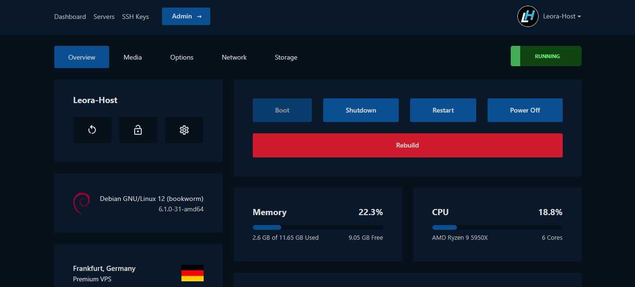The image size is (635, 287).
Task: Click the kernel version '6.1.0-31-amd64'
Action: coord(181,209)
